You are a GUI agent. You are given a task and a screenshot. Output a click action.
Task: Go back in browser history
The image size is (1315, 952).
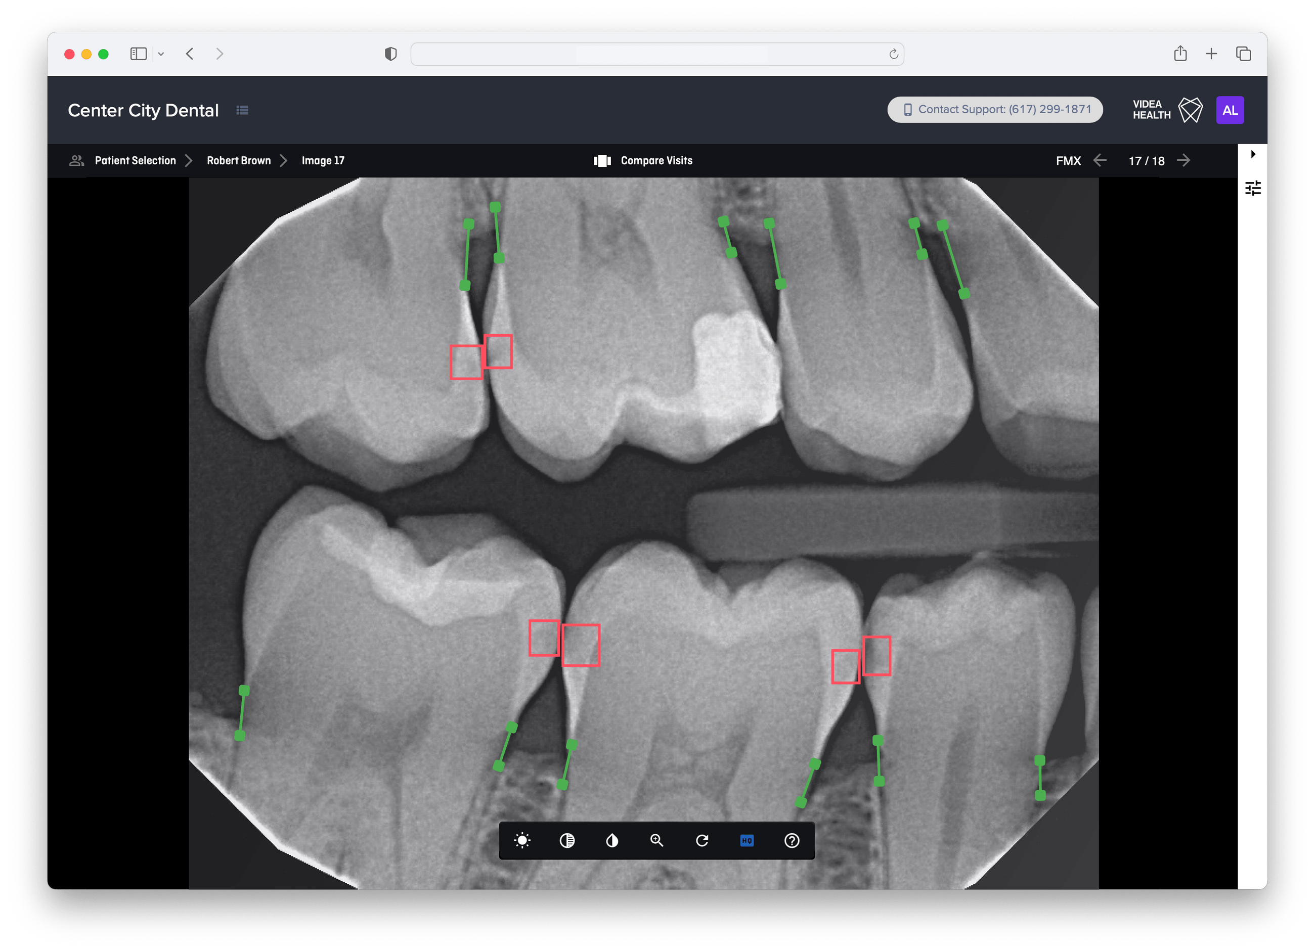click(x=190, y=54)
